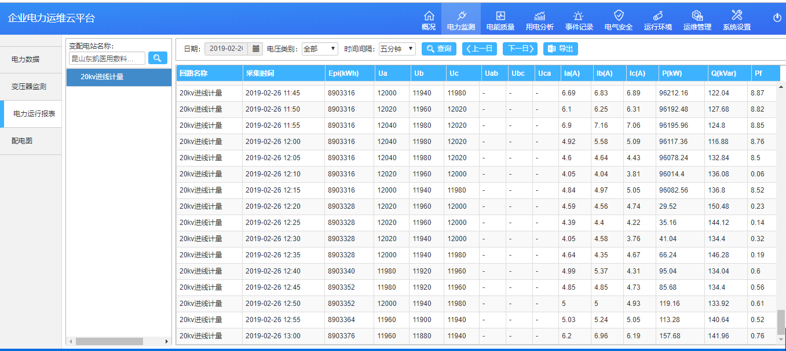The width and height of the screenshot is (786, 351).
Task: Click the Uab column header
Action: [x=493, y=73]
